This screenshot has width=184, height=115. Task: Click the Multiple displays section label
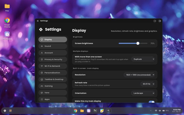point(80,51)
